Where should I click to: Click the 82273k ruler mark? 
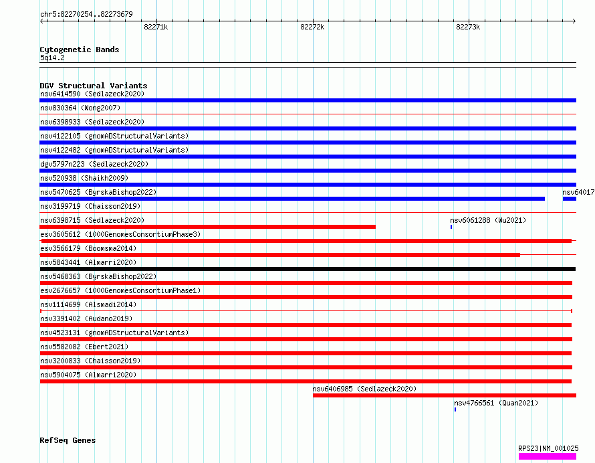click(468, 27)
